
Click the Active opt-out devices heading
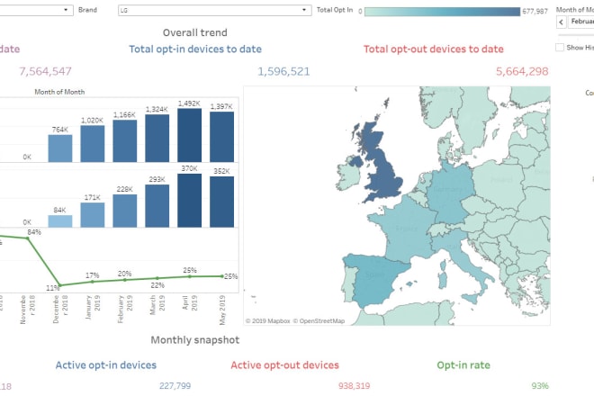tap(285, 365)
